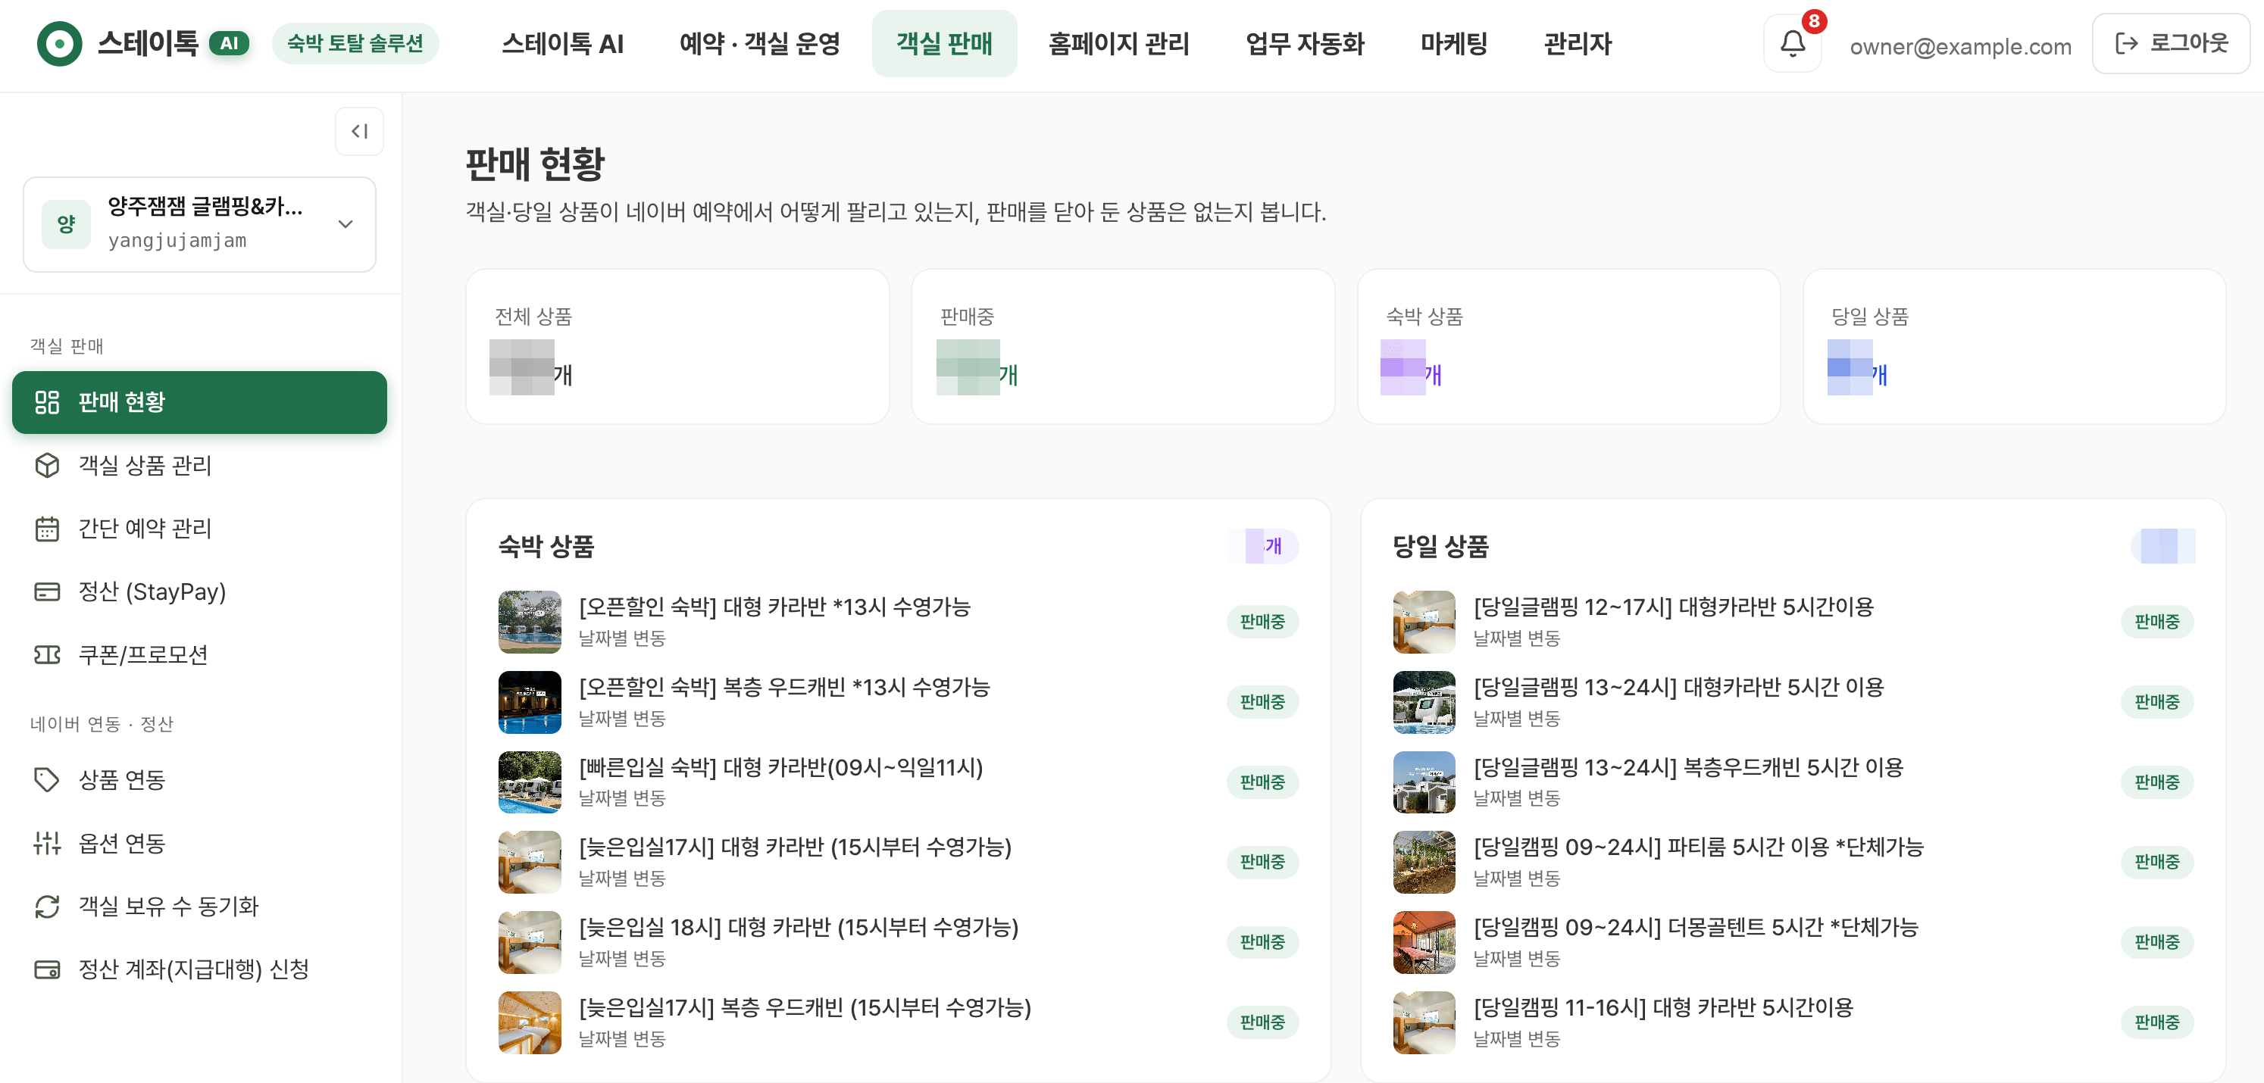2264x1083 pixels.
Task: Open the 스테이톡 AI menu
Action: pyautogui.click(x=562, y=43)
